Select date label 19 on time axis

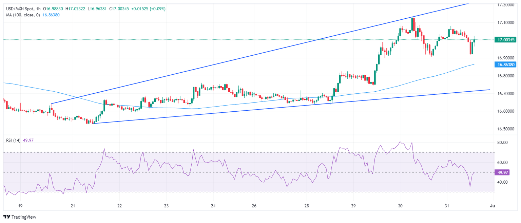tap(20, 206)
